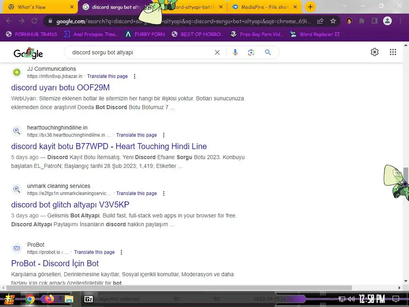Click the vertical scrollbar thumb
409x307 pixels.
406,177
